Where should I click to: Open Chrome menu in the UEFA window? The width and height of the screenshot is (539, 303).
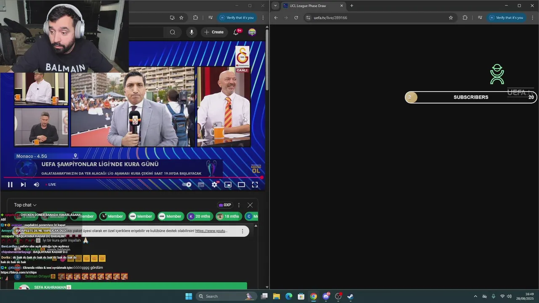coord(533,18)
